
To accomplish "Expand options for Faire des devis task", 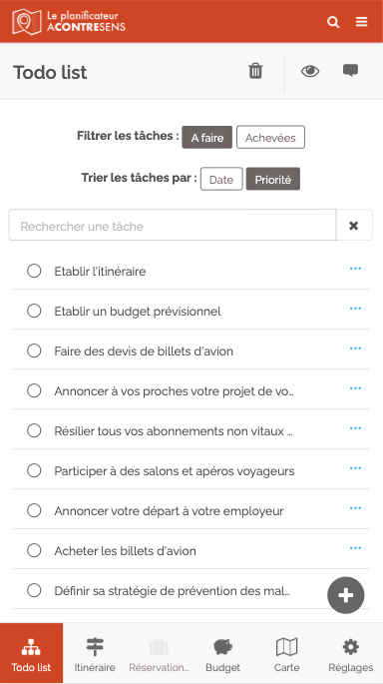I will click(x=355, y=348).
